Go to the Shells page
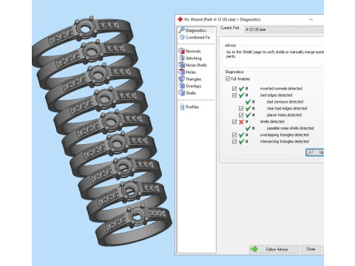This screenshot has width=355, height=266. (191, 93)
